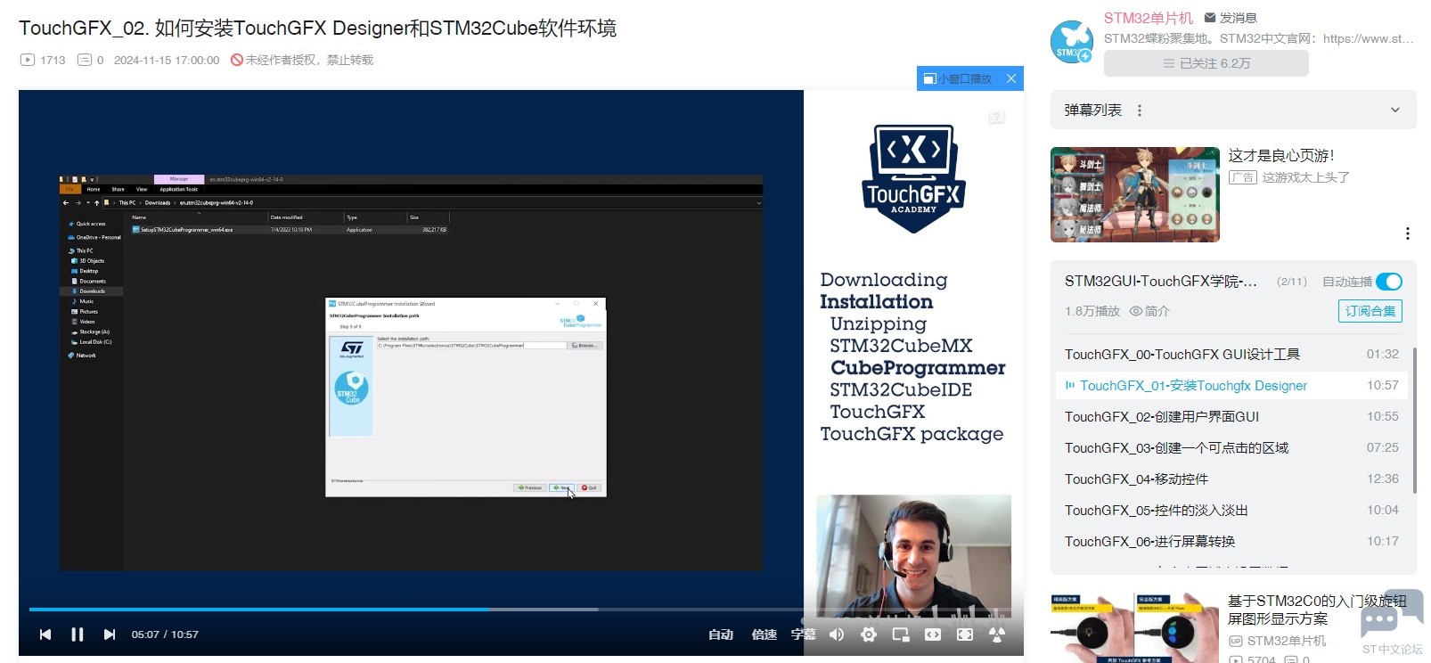Play TouchGFX_03-创建一个可点击的区域 episode
1431x663 pixels.
point(1231,447)
